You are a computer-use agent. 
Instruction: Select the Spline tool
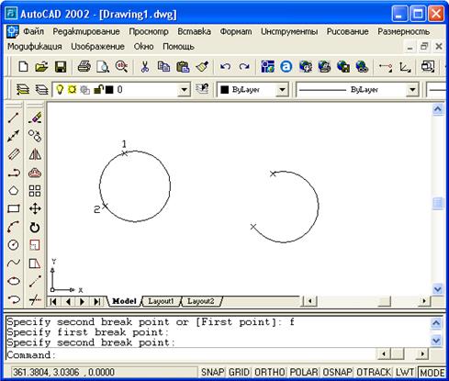pos(14,263)
